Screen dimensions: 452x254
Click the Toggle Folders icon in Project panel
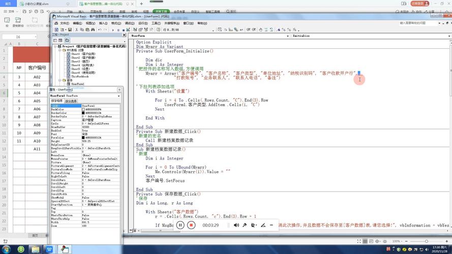(67, 40)
